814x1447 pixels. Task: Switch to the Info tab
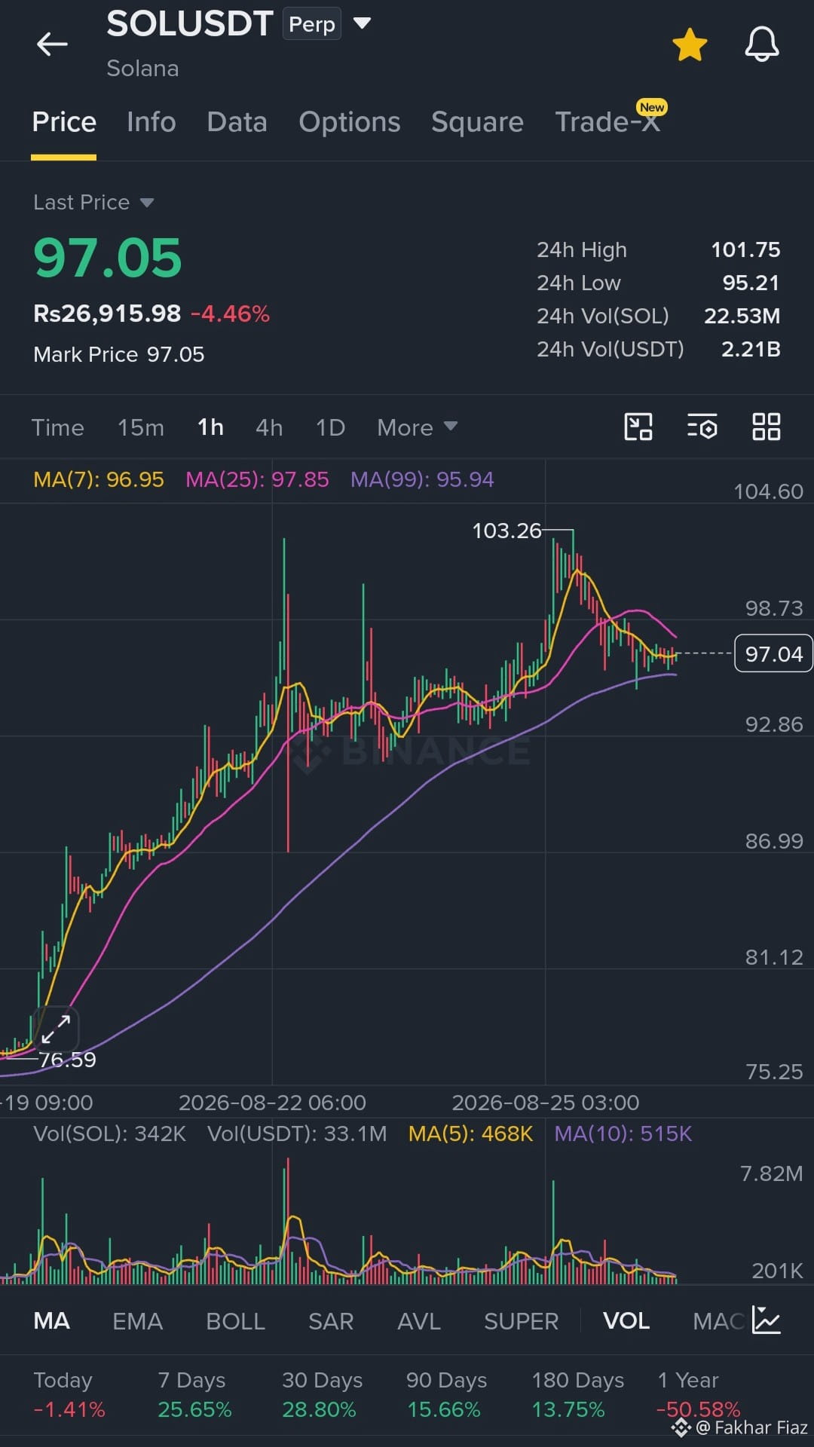click(151, 122)
